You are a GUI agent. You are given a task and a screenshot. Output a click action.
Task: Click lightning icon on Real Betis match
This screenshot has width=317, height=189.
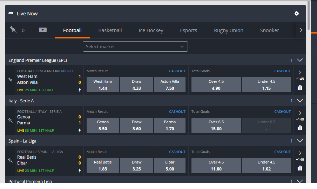(80, 170)
